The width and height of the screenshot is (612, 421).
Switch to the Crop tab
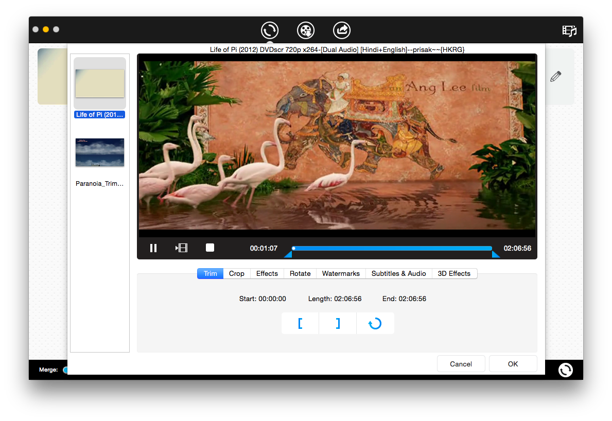(x=237, y=273)
